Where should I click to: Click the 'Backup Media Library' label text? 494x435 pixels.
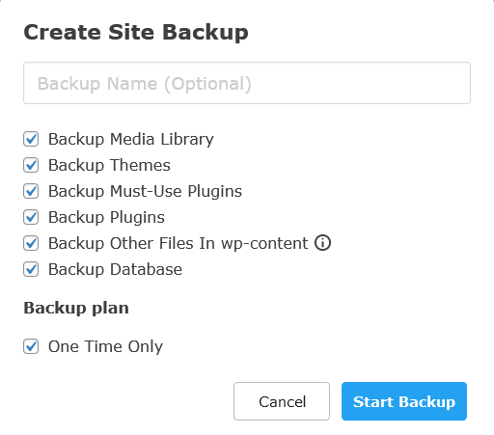click(x=131, y=140)
